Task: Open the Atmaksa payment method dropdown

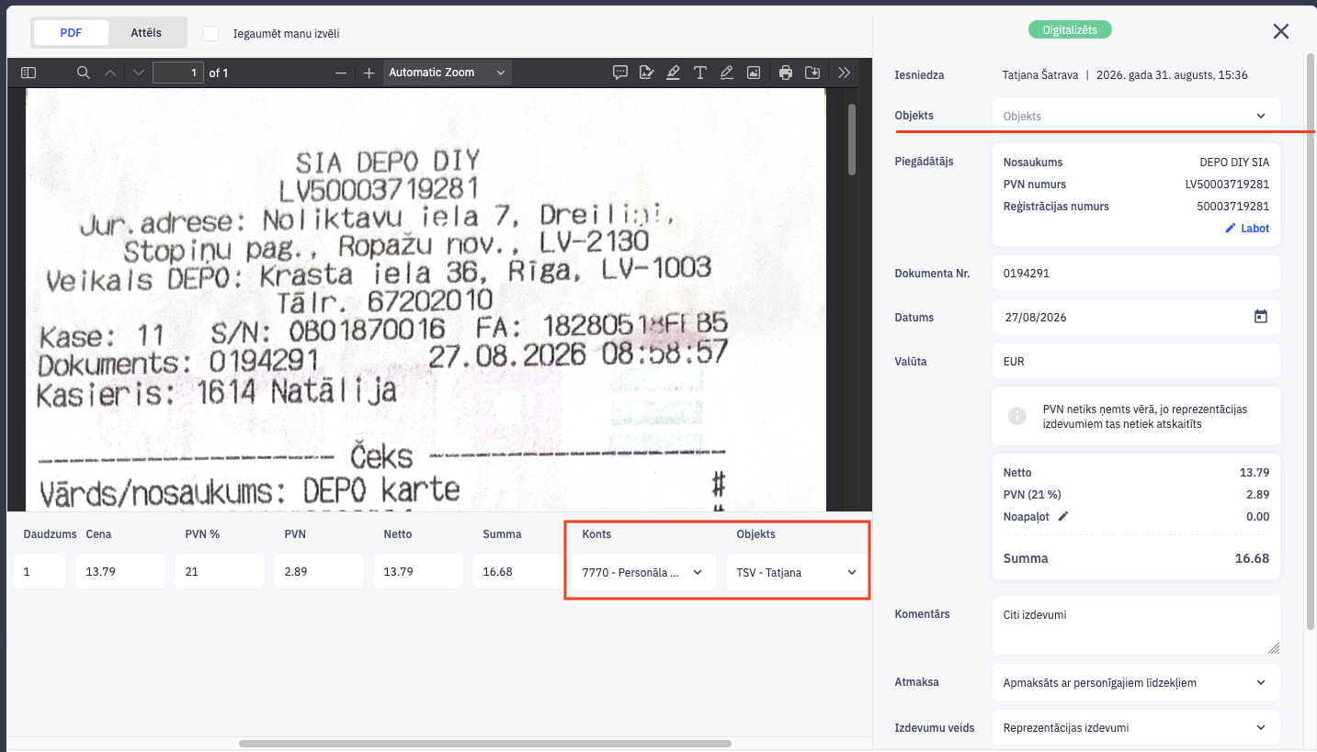Action: tap(1136, 682)
